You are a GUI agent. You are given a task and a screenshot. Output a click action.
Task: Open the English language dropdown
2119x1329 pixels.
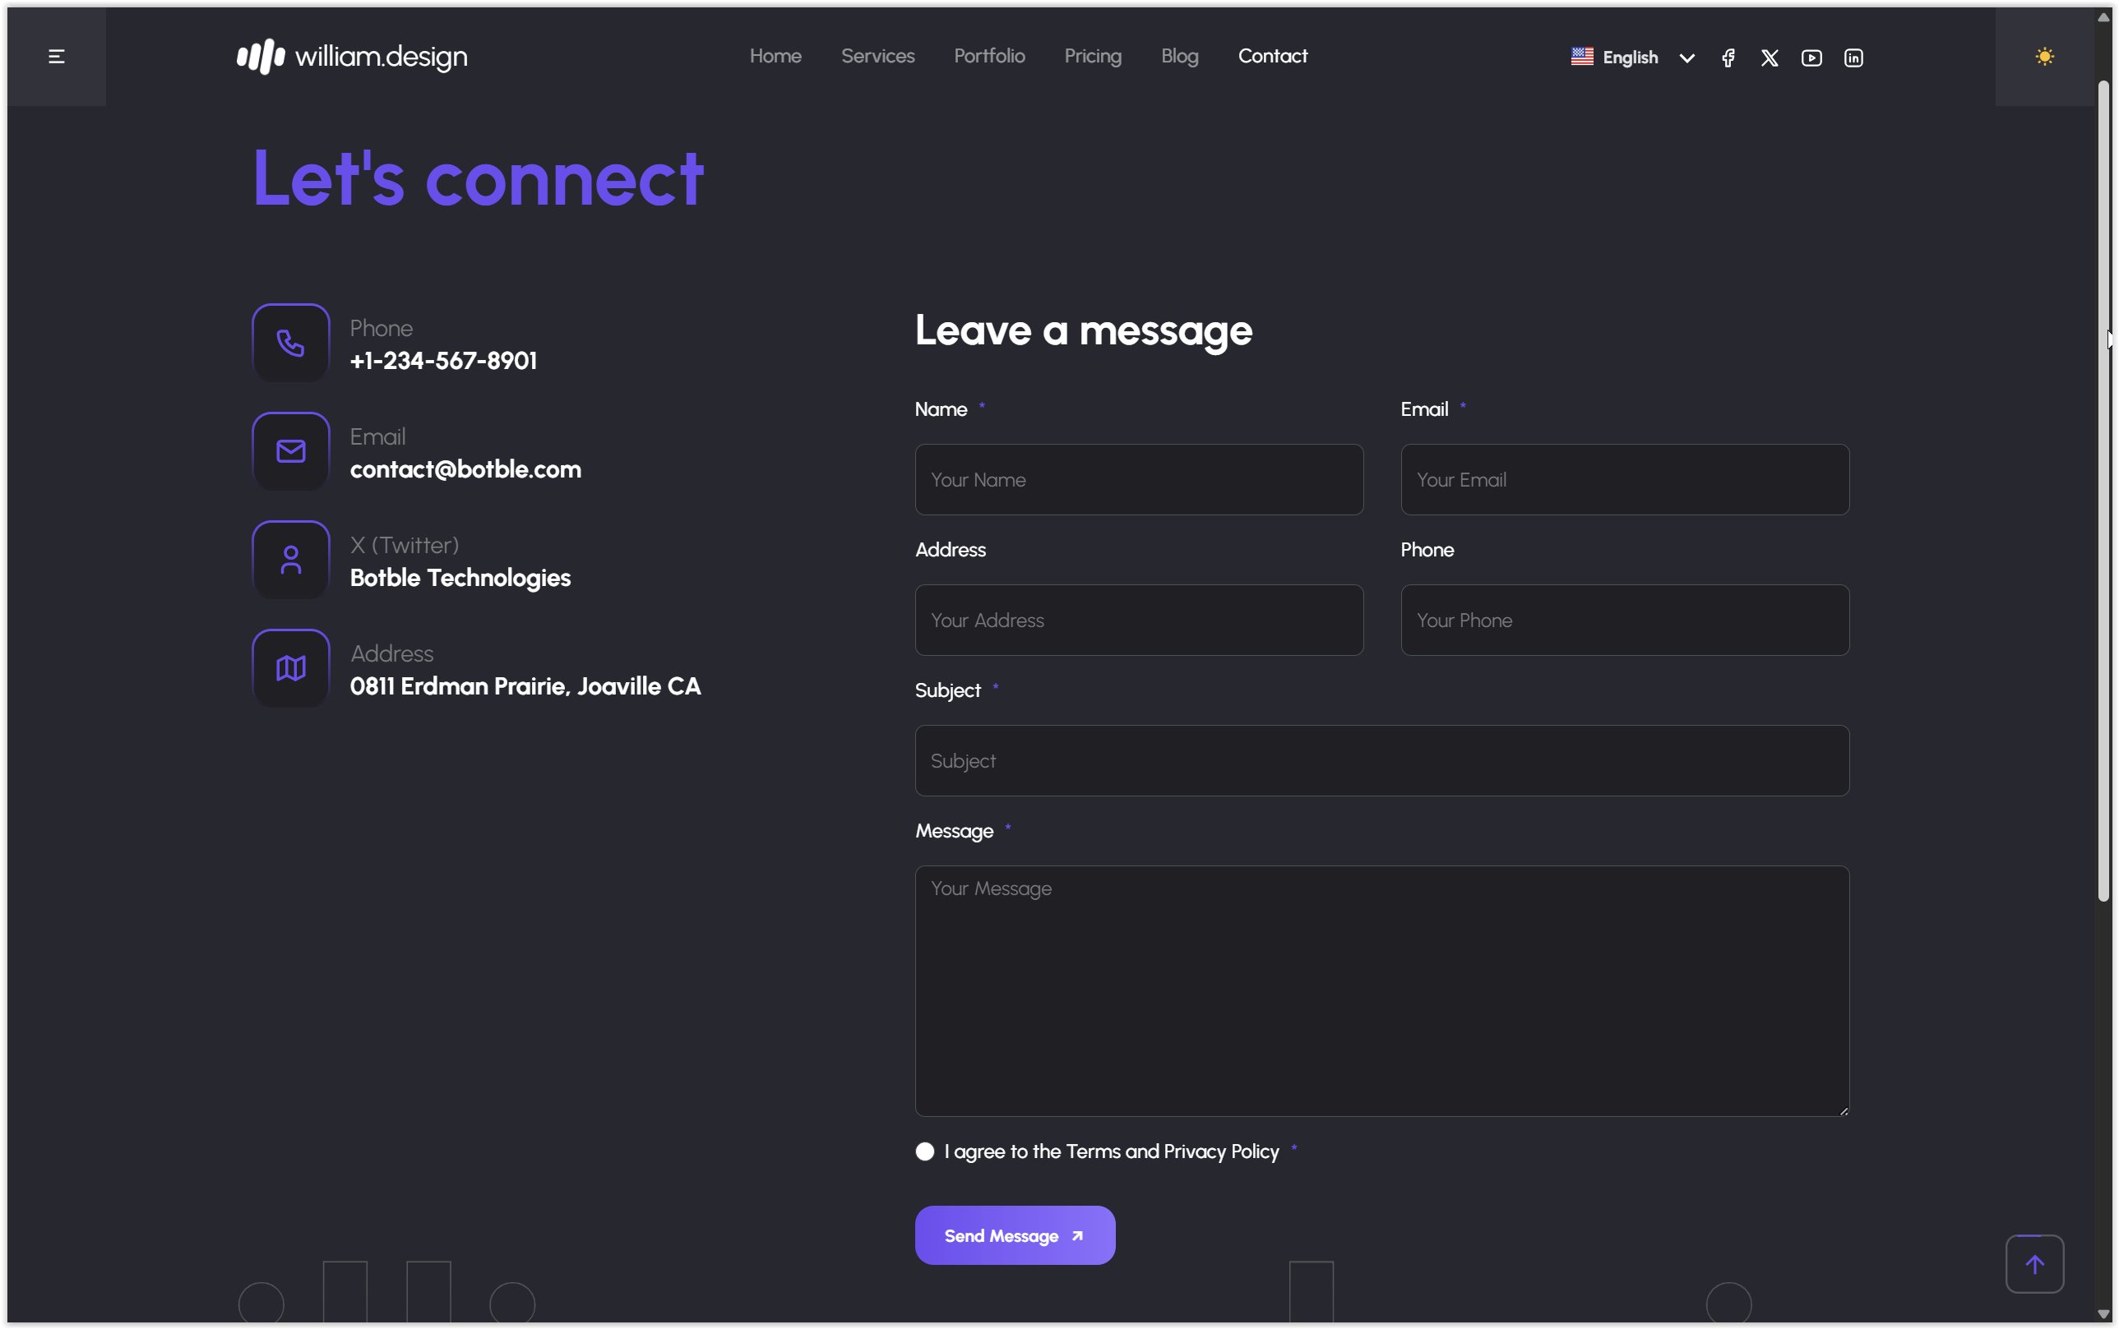coord(1629,56)
